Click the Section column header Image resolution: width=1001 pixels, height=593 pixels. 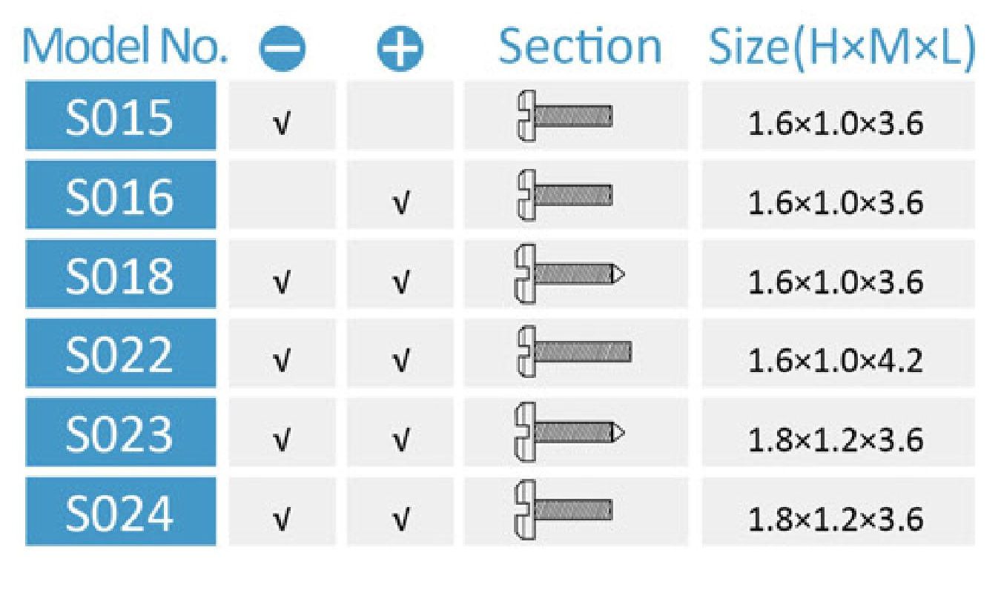click(x=579, y=46)
